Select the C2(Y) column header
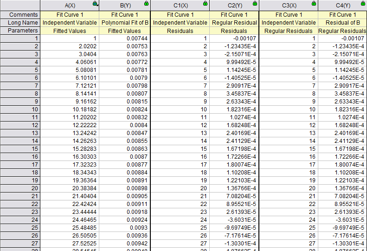 pyautogui.click(x=234, y=6)
